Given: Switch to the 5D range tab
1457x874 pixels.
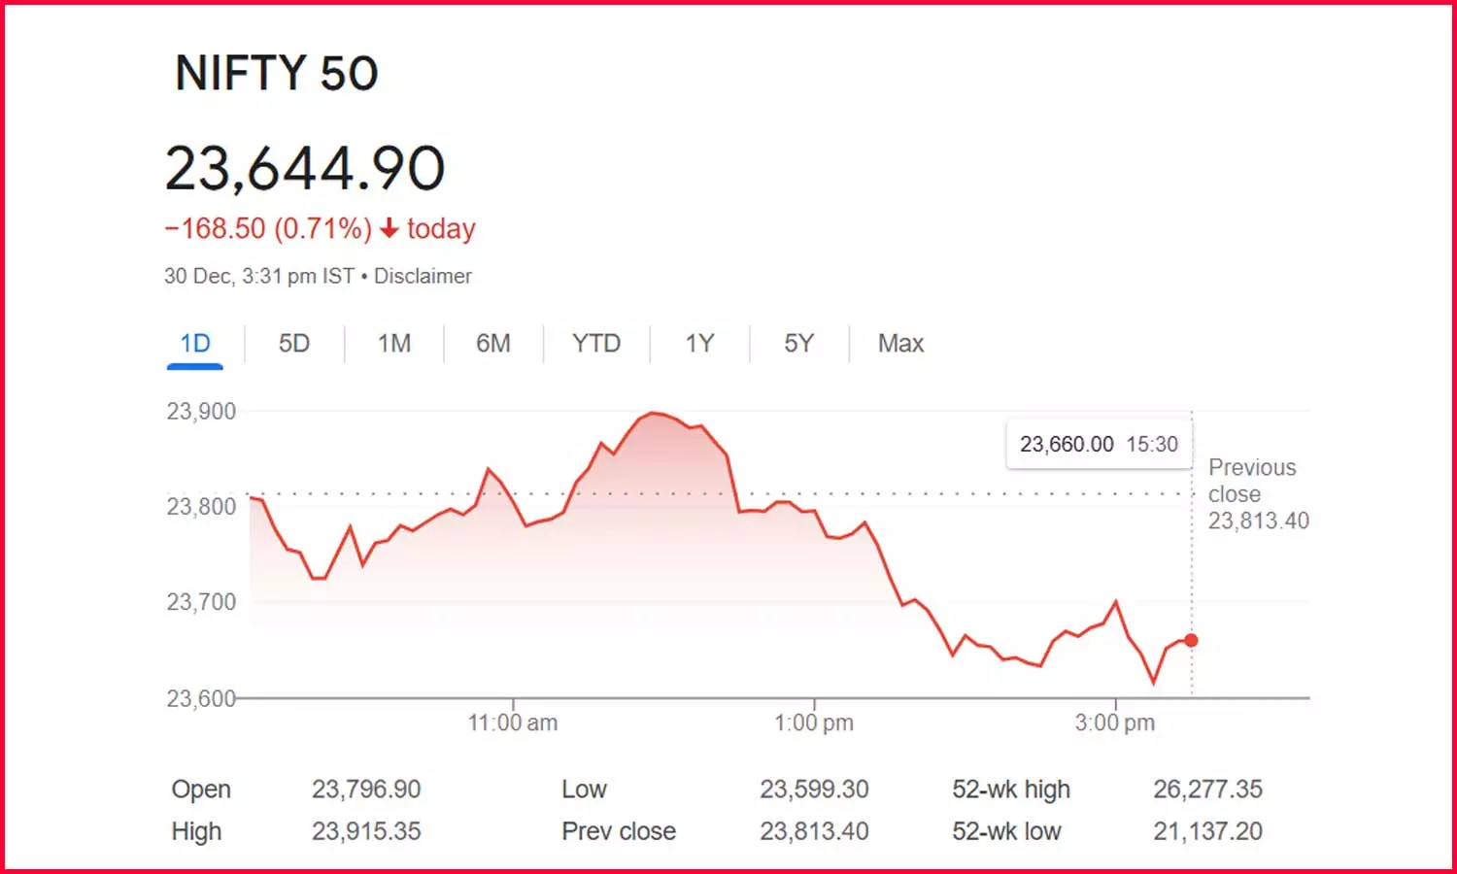Looking at the screenshot, I should pos(294,344).
